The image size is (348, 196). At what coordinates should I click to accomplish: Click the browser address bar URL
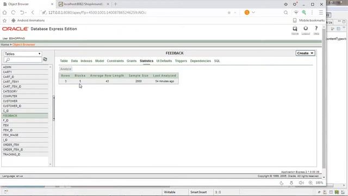pos(97,13)
